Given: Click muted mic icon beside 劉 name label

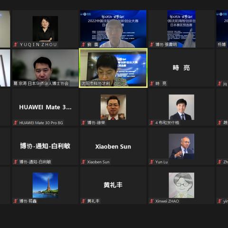Looking at the screenshot, I should click(84, 45).
